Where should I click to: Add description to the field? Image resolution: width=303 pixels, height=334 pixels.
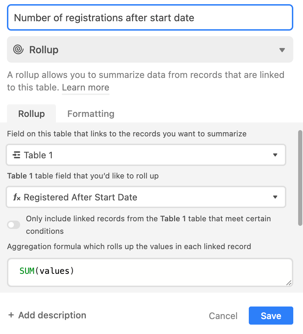47,315
